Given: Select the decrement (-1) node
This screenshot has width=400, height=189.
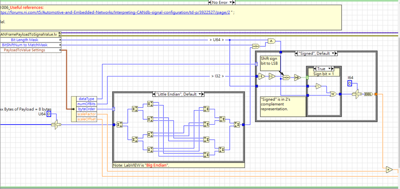Looking at the screenshot, I should [x=261, y=76].
